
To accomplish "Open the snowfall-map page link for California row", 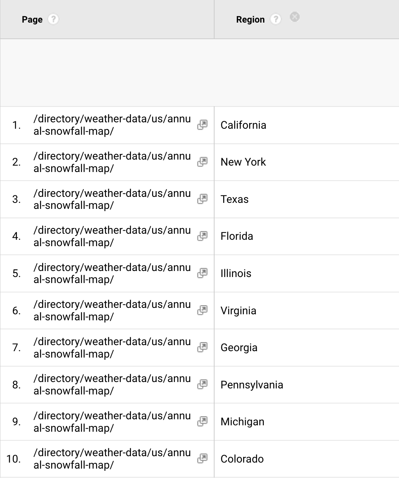I will (x=203, y=125).
